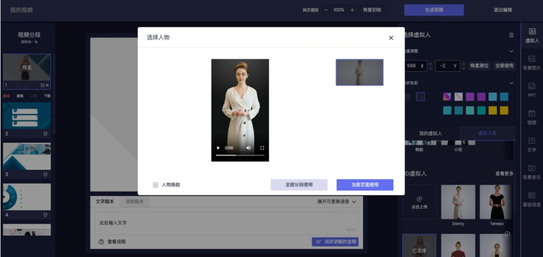Select the last yellow swatch
Viewport: 543px width, 257px height.
tap(504, 110)
